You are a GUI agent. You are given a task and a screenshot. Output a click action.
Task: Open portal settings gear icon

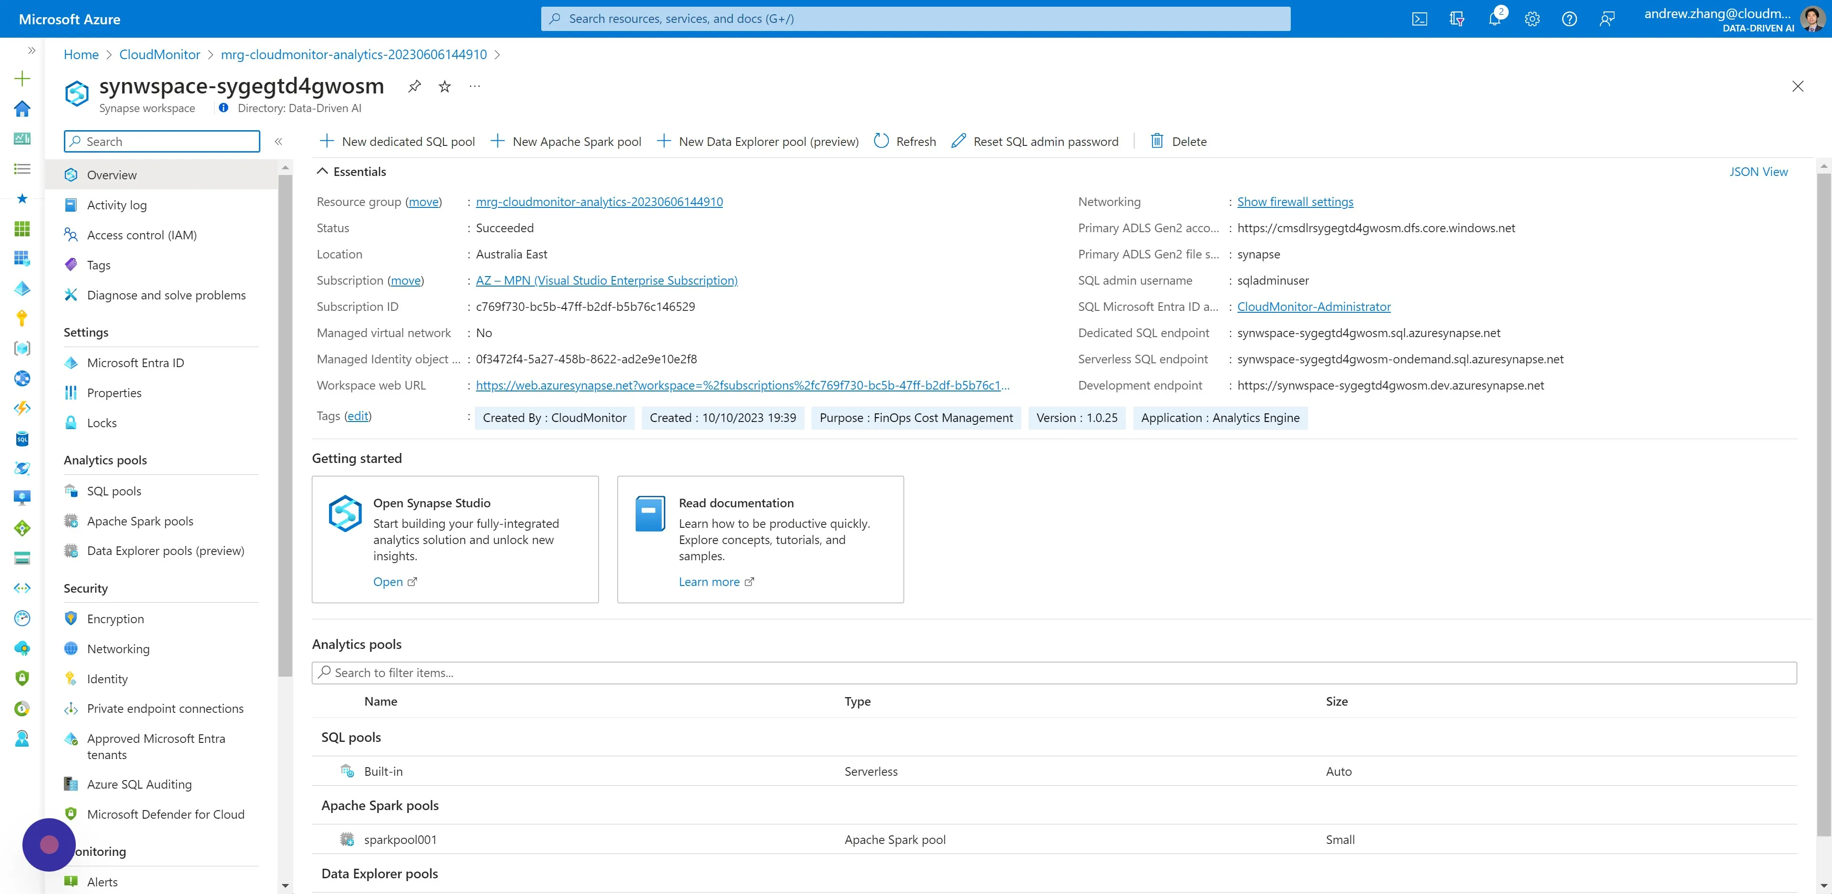1532,19
